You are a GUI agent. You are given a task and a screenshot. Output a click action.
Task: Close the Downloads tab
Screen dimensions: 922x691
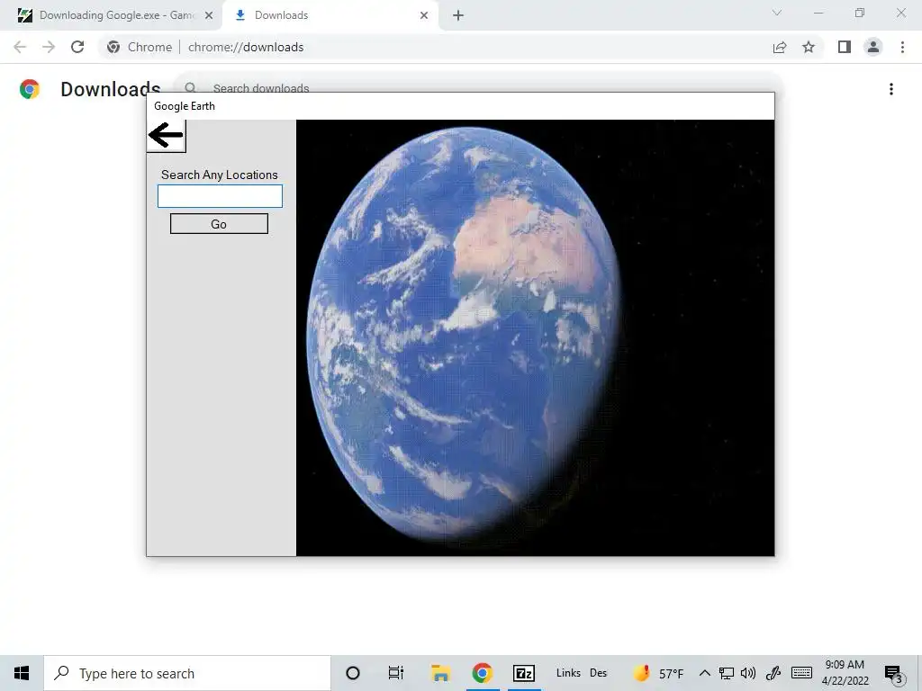point(424,16)
